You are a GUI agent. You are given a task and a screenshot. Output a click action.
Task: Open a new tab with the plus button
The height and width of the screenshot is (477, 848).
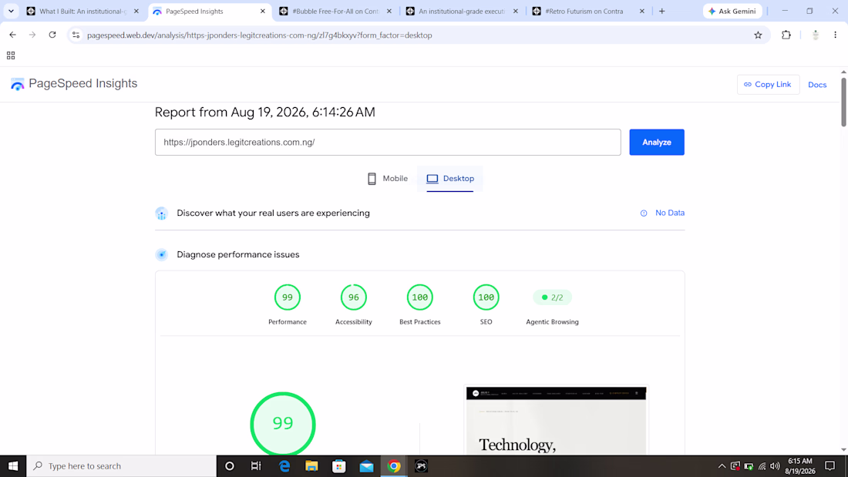point(662,11)
